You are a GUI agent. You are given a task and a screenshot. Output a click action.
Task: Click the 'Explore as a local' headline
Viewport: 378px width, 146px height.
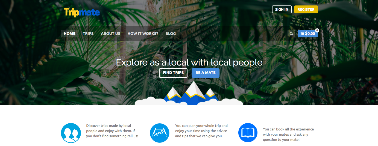pos(189,62)
